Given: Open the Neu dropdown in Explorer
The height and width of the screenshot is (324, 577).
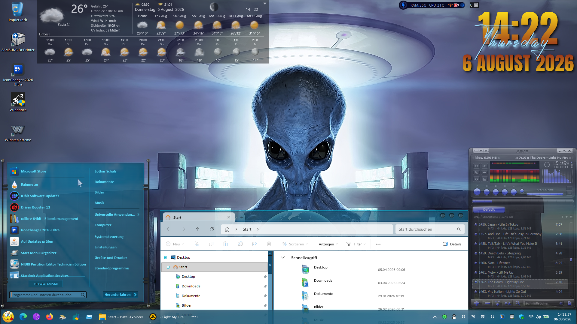Looking at the screenshot, I should pos(175,244).
